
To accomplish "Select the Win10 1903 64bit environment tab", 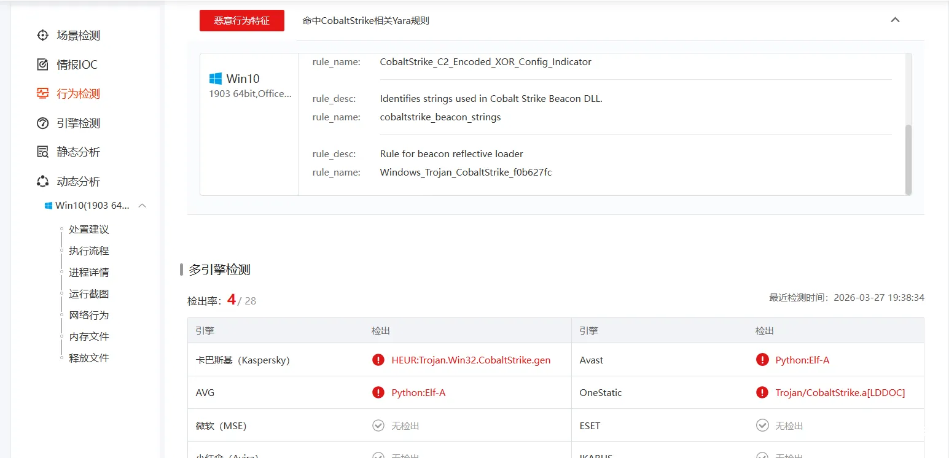I will click(x=249, y=85).
